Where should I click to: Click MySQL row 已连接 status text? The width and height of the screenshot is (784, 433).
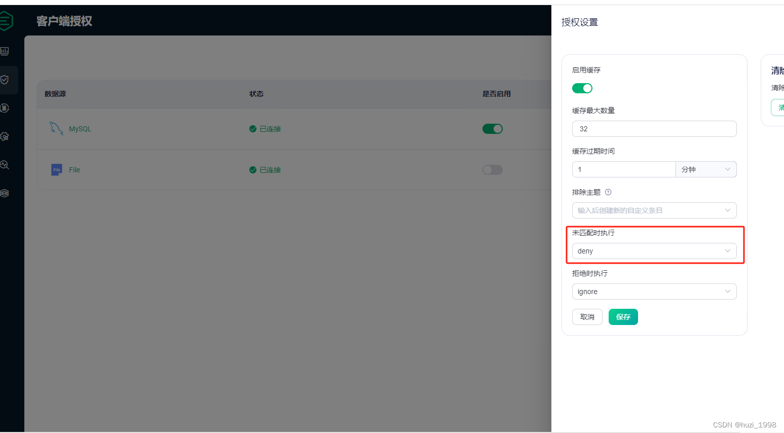coord(270,129)
